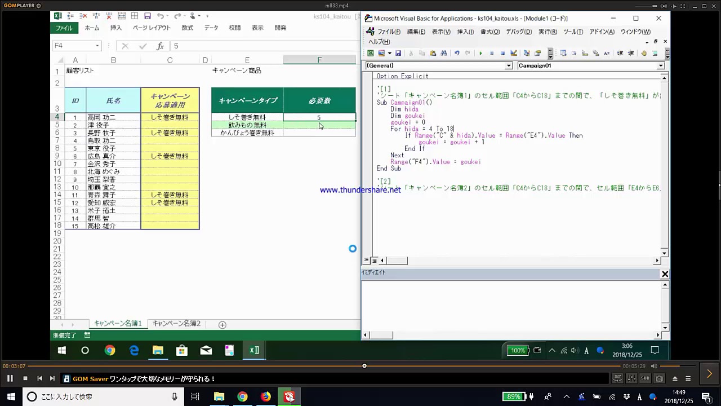Switch to Excel using the View Excel icon

[370, 53]
